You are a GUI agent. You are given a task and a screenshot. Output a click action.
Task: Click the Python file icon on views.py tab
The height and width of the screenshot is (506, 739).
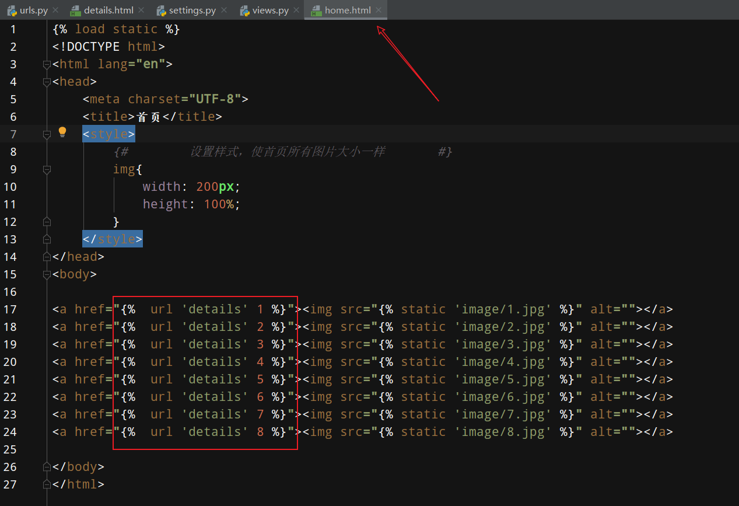click(x=245, y=11)
